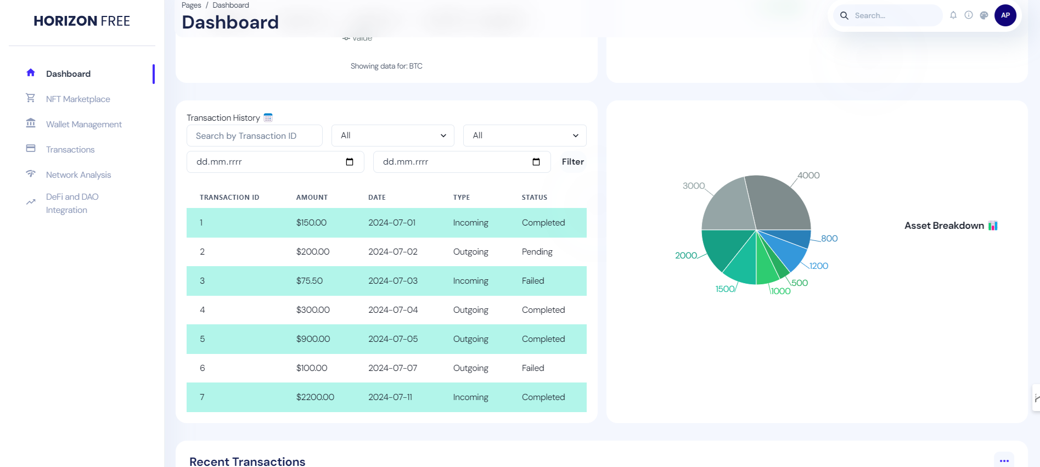The width and height of the screenshot is (1040, 467).
Task: Open the start date calendar picker
Action: (350, 162)
